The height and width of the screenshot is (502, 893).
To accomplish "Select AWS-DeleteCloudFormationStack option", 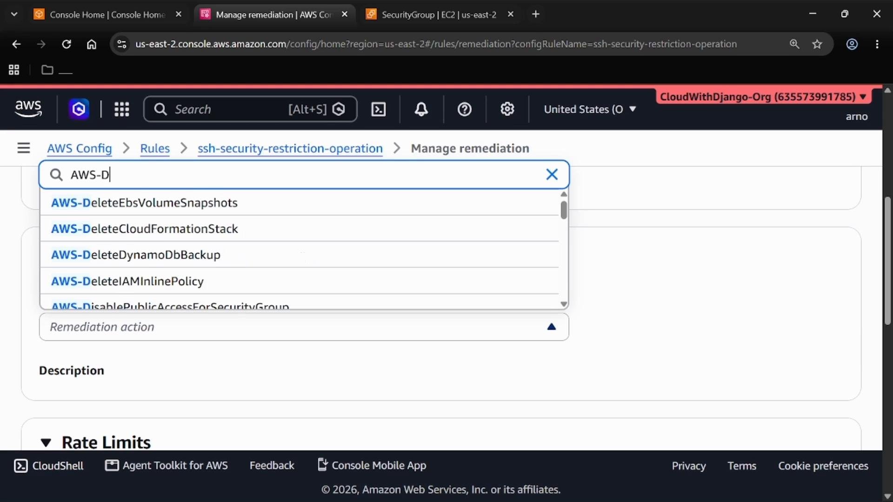I will 300,229.
